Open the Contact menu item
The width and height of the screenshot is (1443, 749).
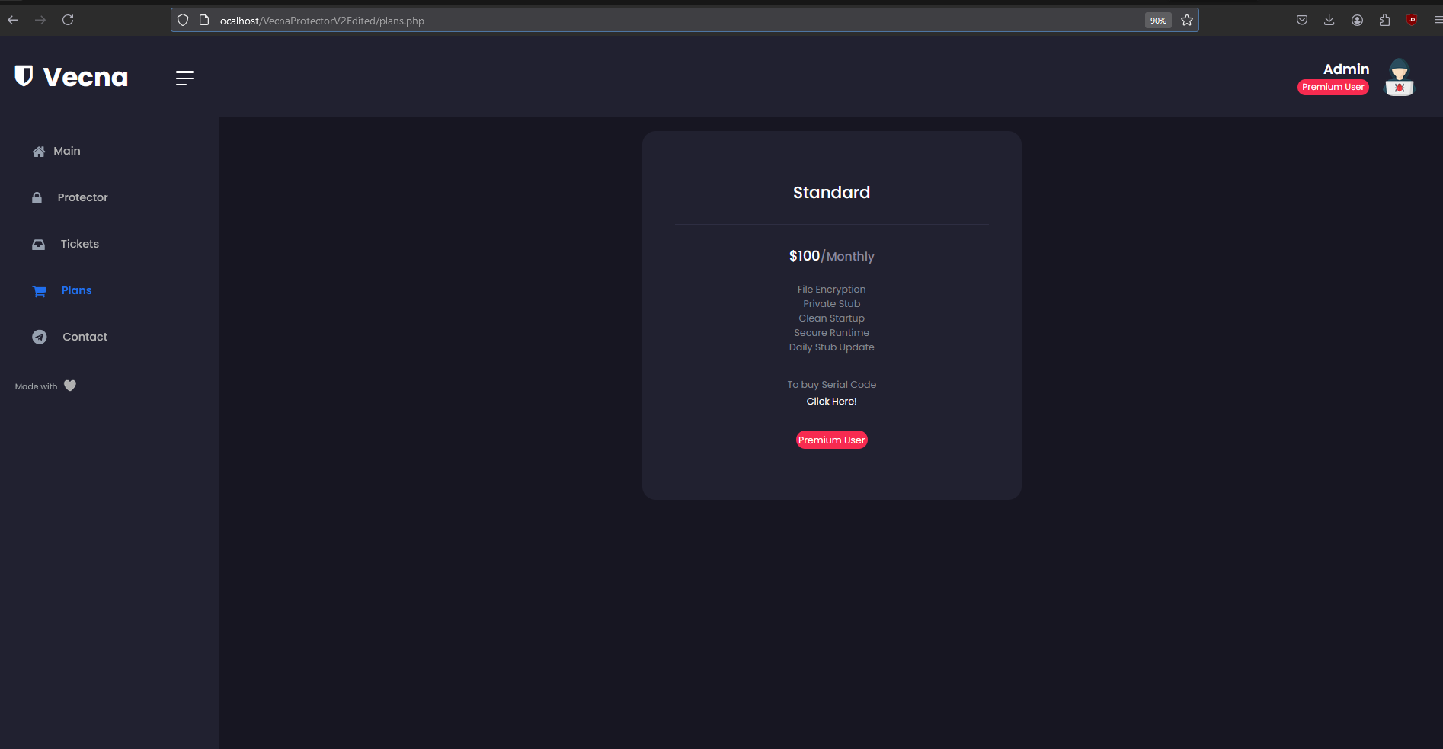click(x=85, y=337)
